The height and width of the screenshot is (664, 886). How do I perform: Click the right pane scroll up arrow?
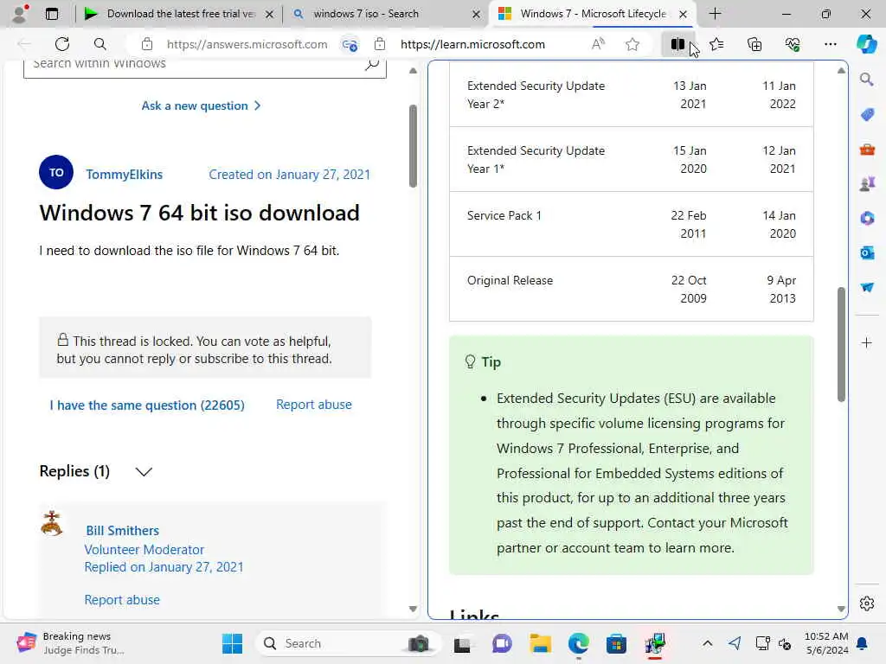841,71
